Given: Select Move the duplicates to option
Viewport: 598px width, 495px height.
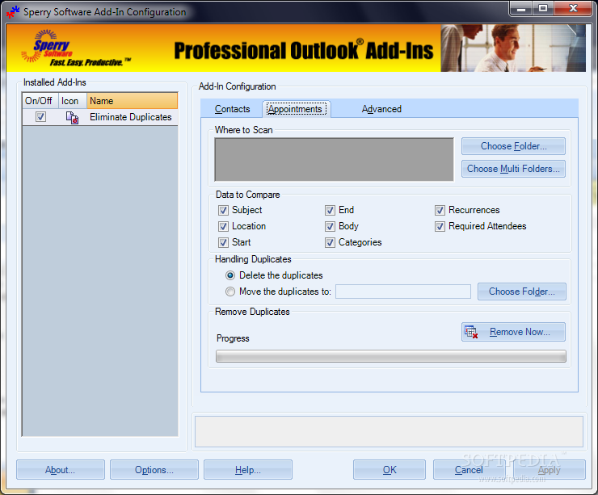Looking at the screenshot, I should point(230,292).
